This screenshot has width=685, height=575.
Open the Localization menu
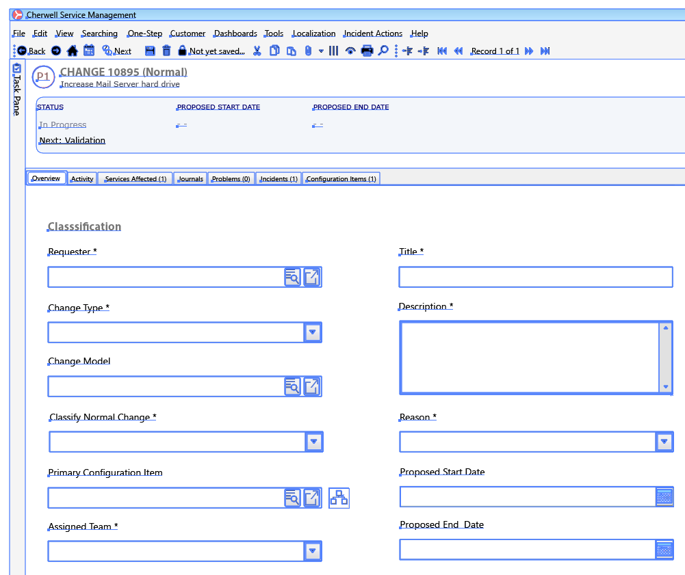coord(313,34)
